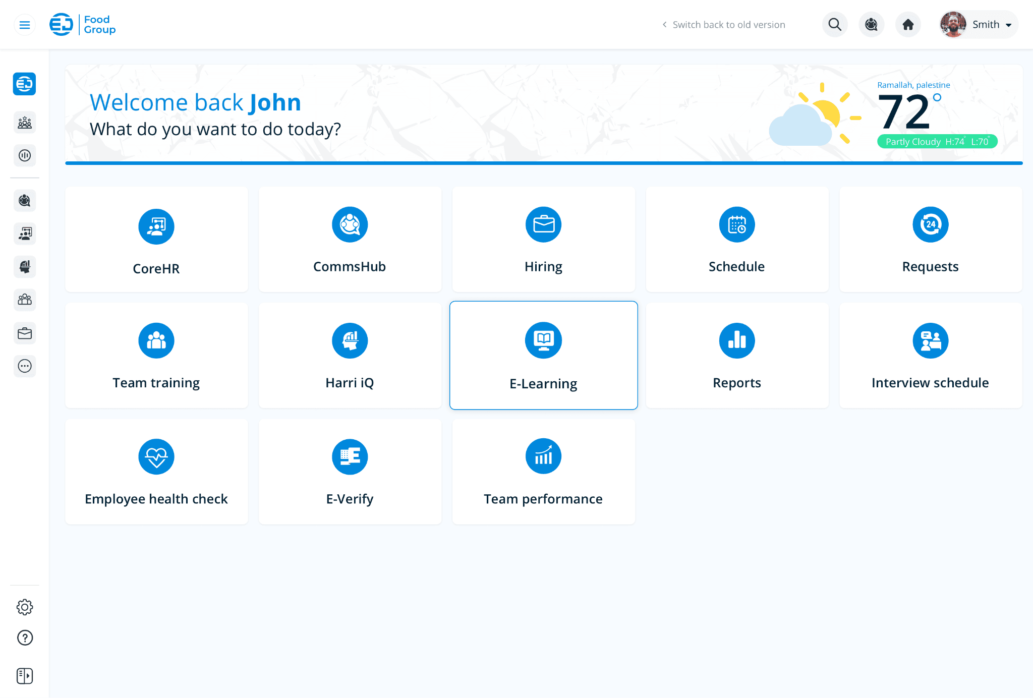Screen dimensions: 1033x698
Task: Open CommsHub icon in top header
Action: (871, 25)
